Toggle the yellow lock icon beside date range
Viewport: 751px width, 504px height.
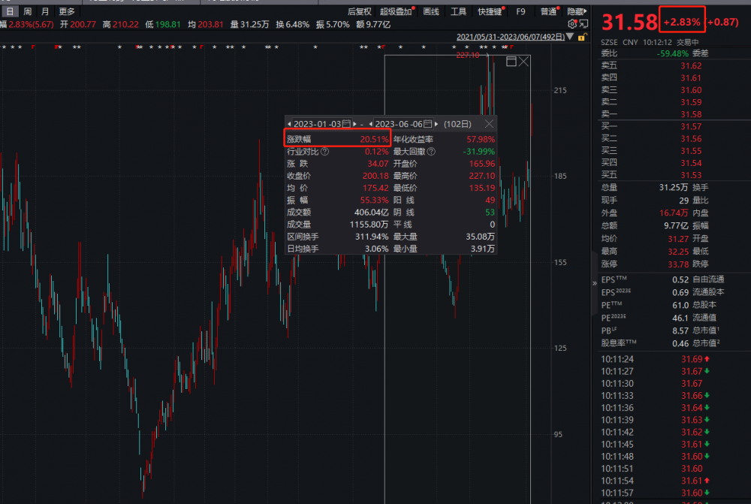[x=582, y=37]
